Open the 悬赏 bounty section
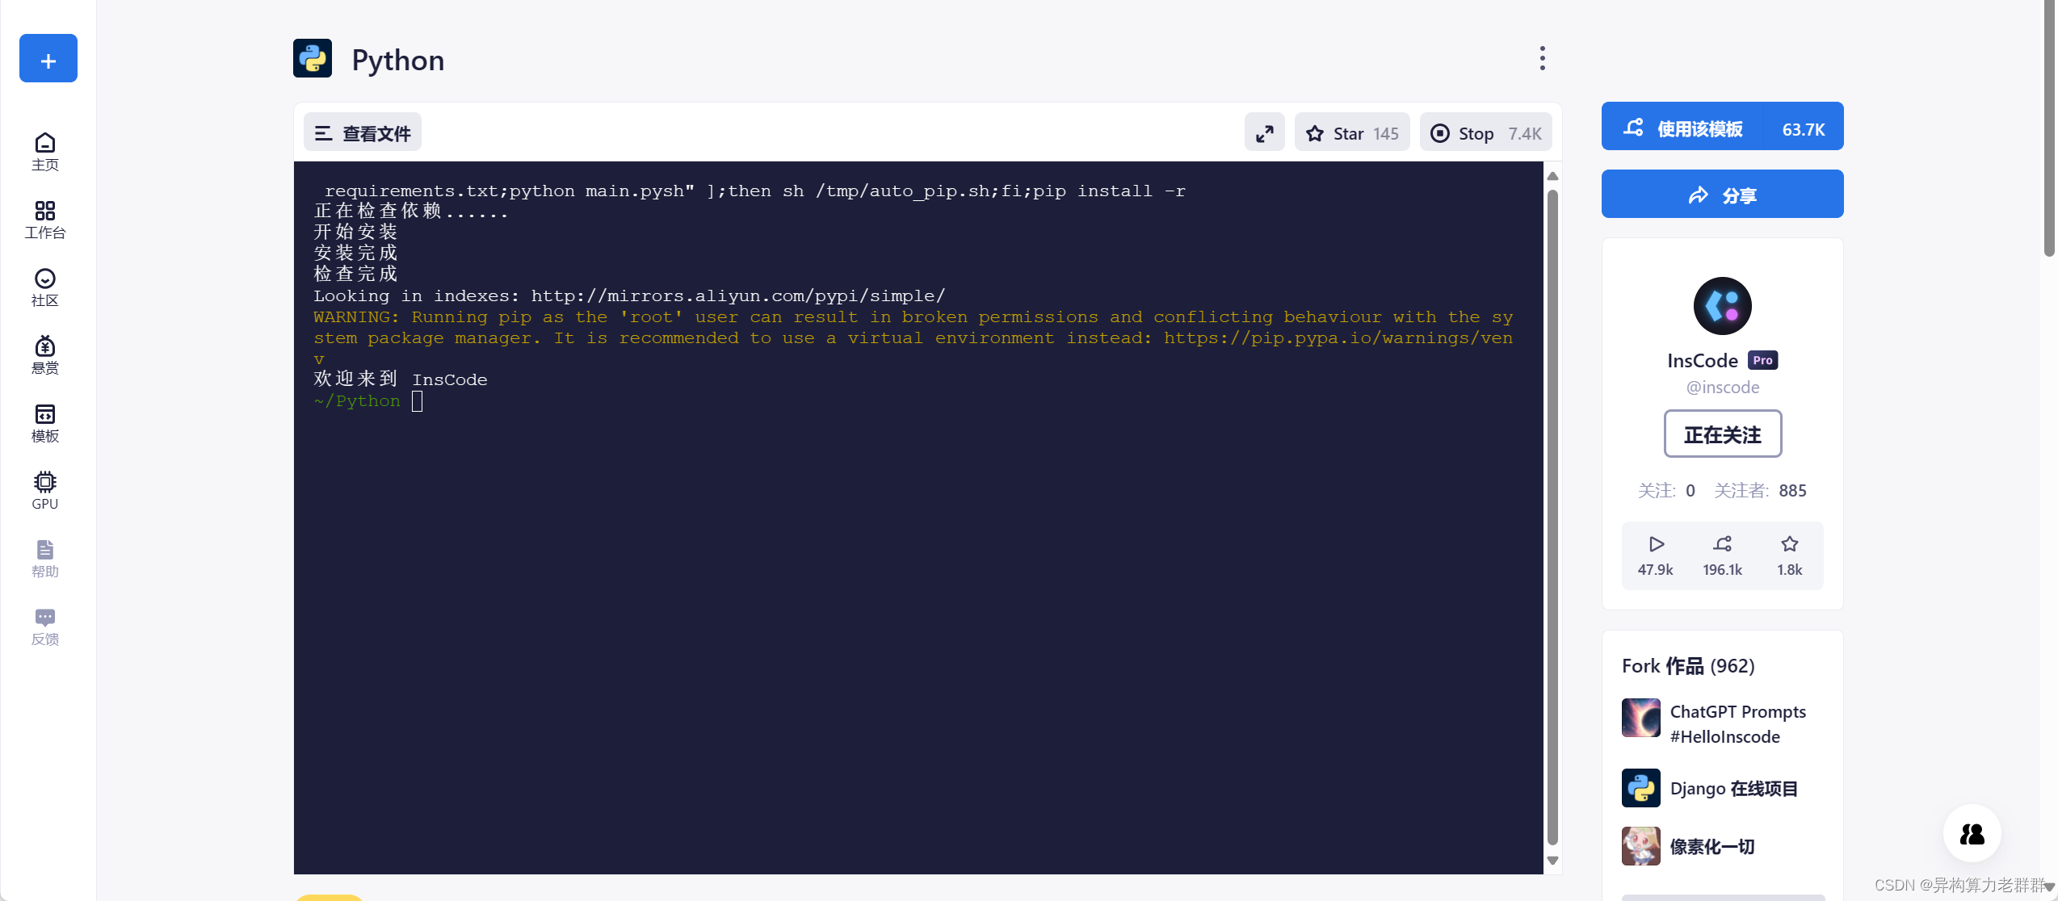The height and width of the screenshot is (901, 2058). [45, 355]
